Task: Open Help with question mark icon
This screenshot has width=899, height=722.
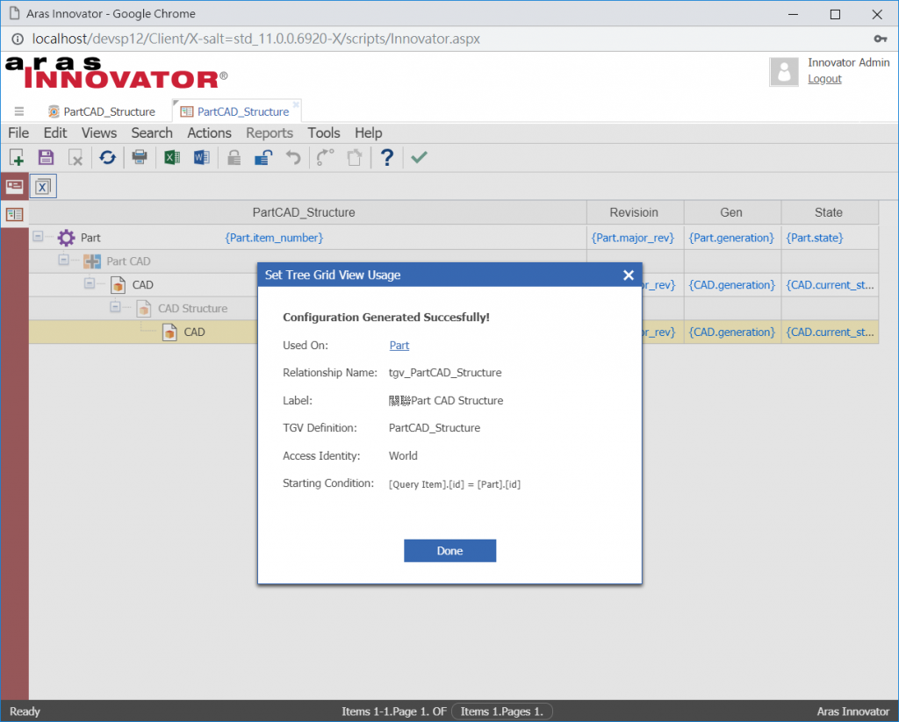Action: tap(387, 157)
